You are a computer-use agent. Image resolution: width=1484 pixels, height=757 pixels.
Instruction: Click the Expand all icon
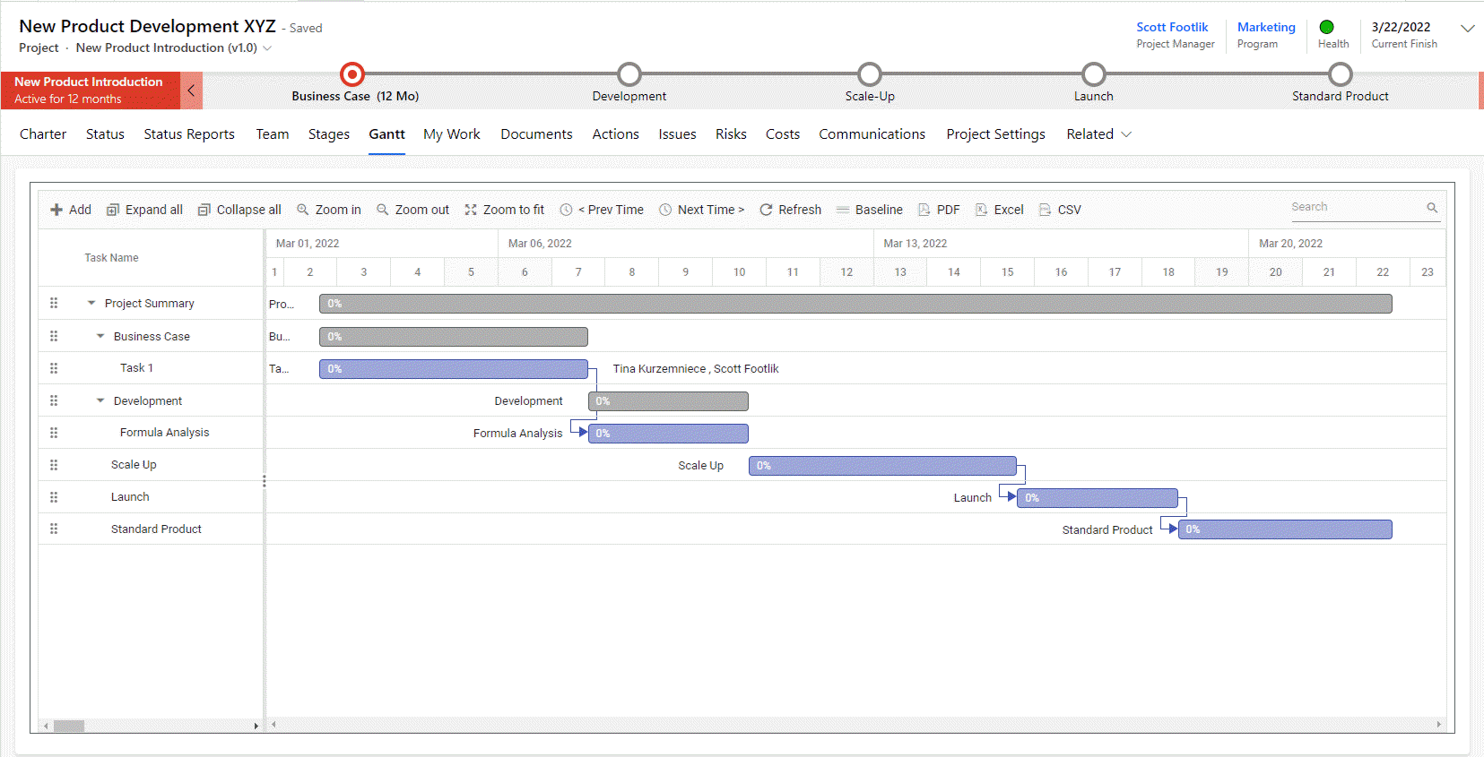tap(113, 210)
